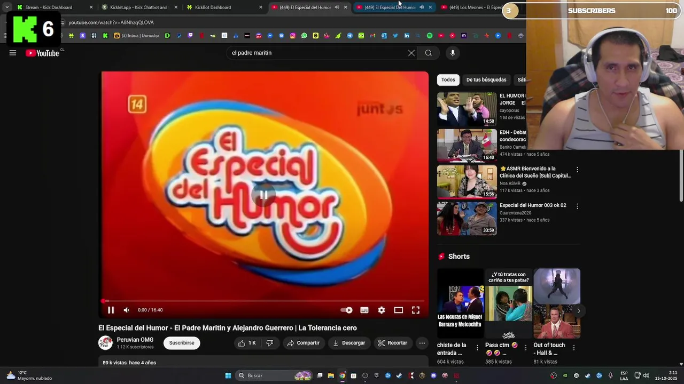
Task: Open the EDH Debate 16:40 thumbnail
Action: coord(467,145)
